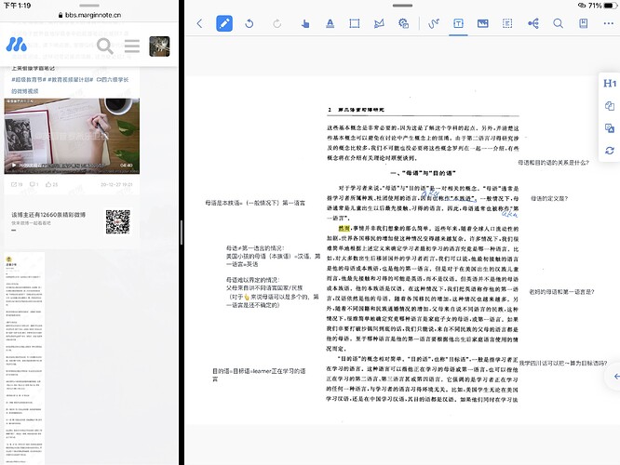Screen dimensions: 620x465
Task: Select note beginning 母语≠第一语言的情况
Action: click(273, 256)
